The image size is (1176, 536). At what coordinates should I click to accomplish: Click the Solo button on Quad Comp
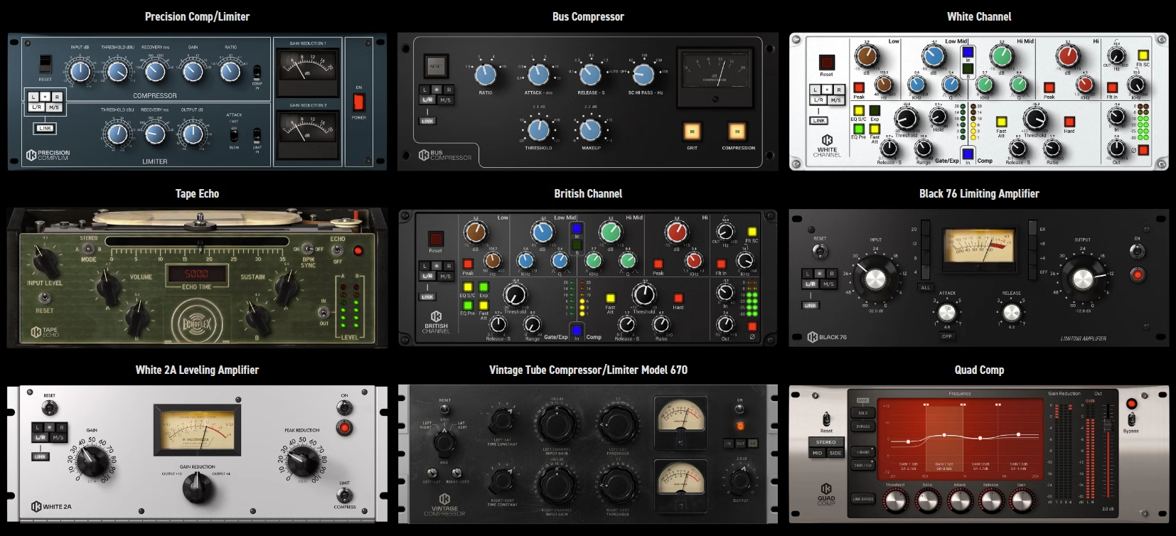pos(862,413)
